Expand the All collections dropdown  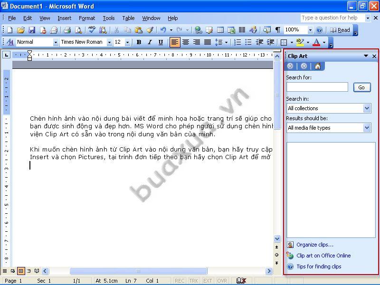click(x=367, y=108)
